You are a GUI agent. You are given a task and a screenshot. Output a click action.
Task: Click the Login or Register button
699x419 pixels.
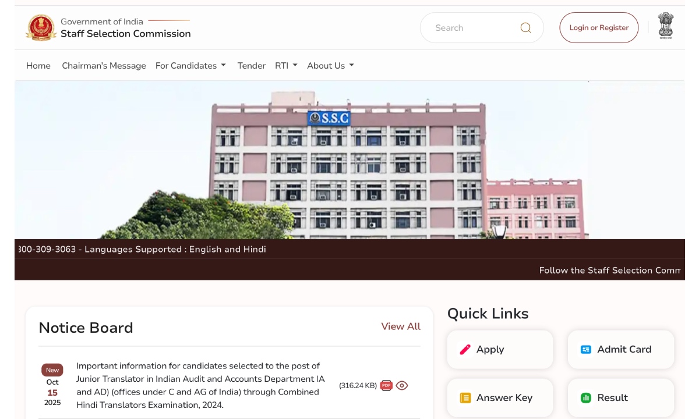tap(599, 27)
